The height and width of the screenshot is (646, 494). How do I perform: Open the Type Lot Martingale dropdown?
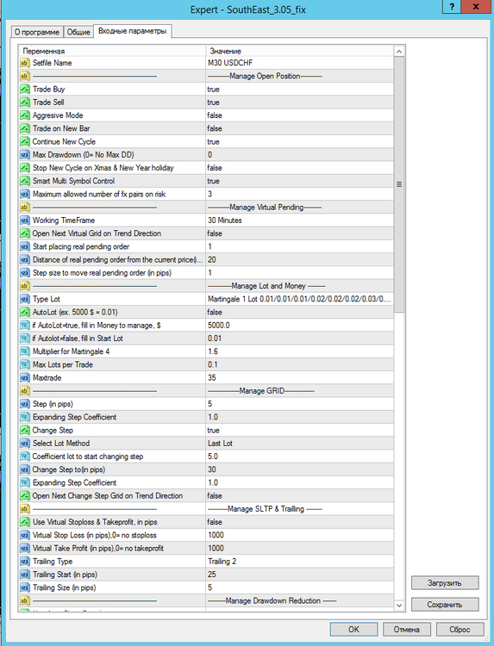[299, 299]
